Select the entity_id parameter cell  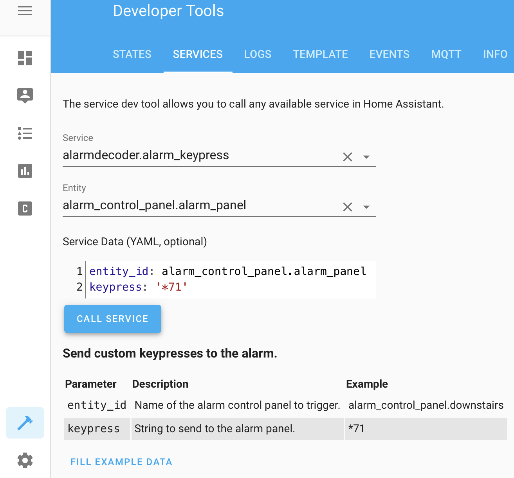pyautogui.click(x=97, y=405)
